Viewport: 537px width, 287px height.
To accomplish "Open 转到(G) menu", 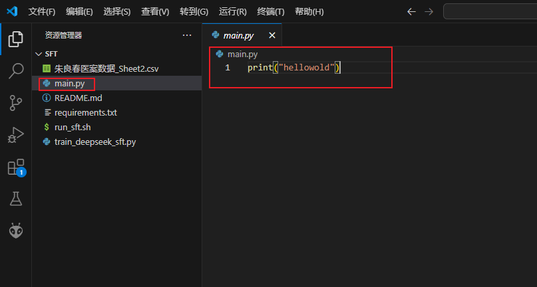I will [194, 12].
